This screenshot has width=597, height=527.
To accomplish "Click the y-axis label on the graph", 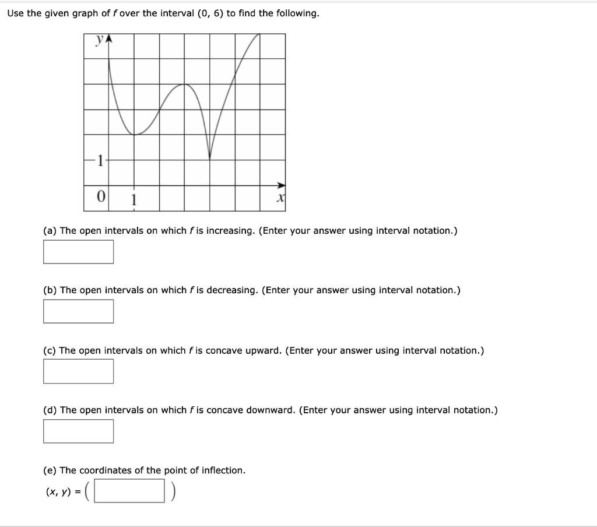I will [x=99, y=39].
